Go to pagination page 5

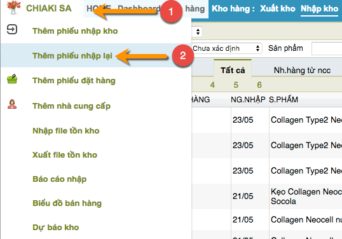(x=236, y=85)
